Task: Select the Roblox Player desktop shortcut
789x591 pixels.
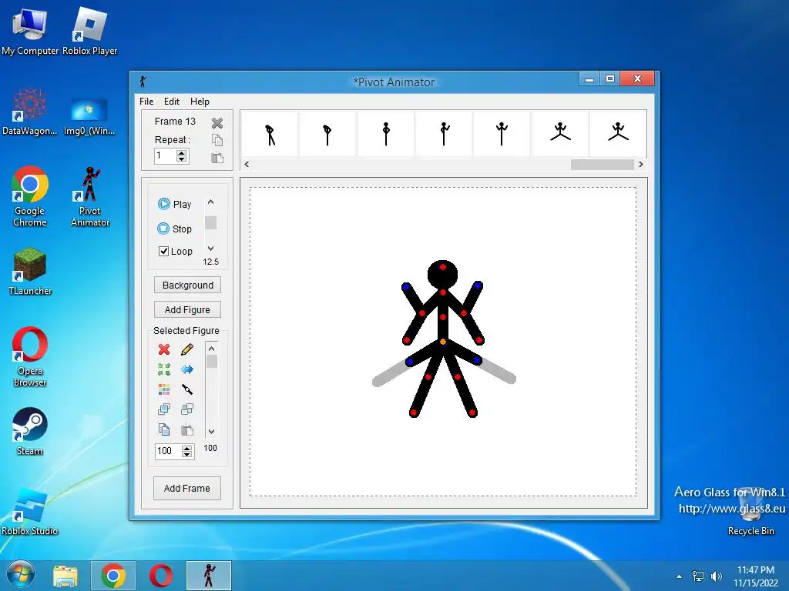Action: [x=89, y=31]
